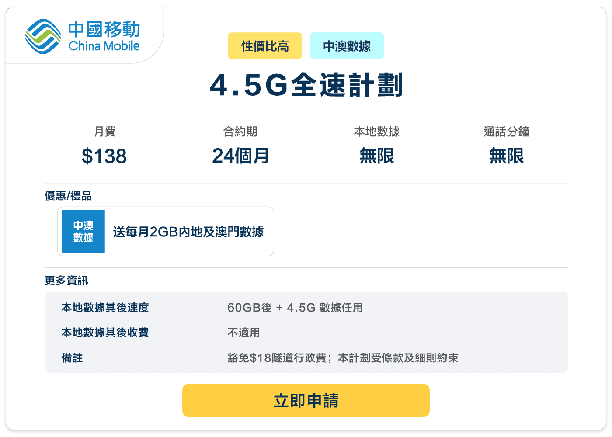Click 無限 under 本地數據
The width and height of the screenshot is (612, 437).
[x=376, y=156]
